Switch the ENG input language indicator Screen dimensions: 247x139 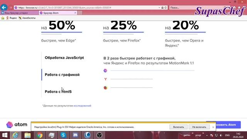[227, 136]
